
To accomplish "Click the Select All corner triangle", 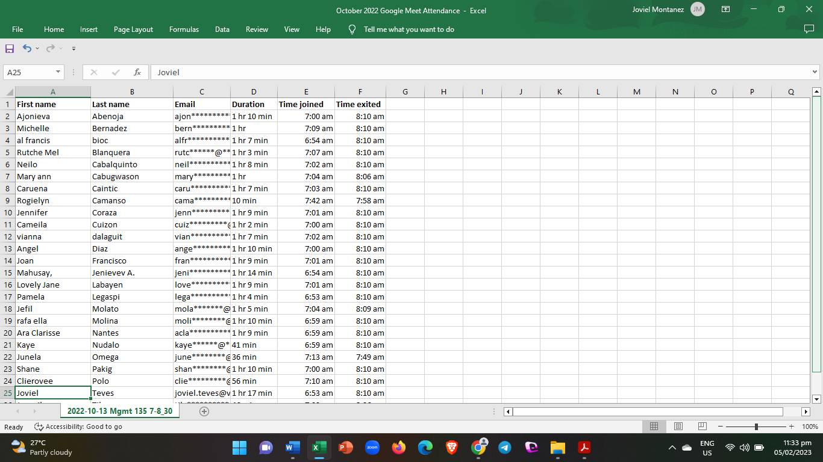I will point(10,92).
